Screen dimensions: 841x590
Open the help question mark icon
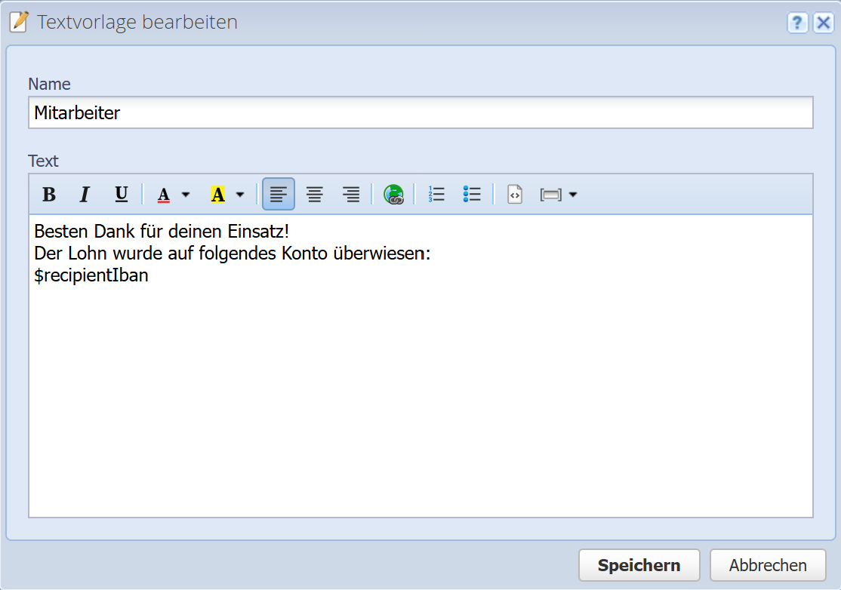(x=797, y=23)
